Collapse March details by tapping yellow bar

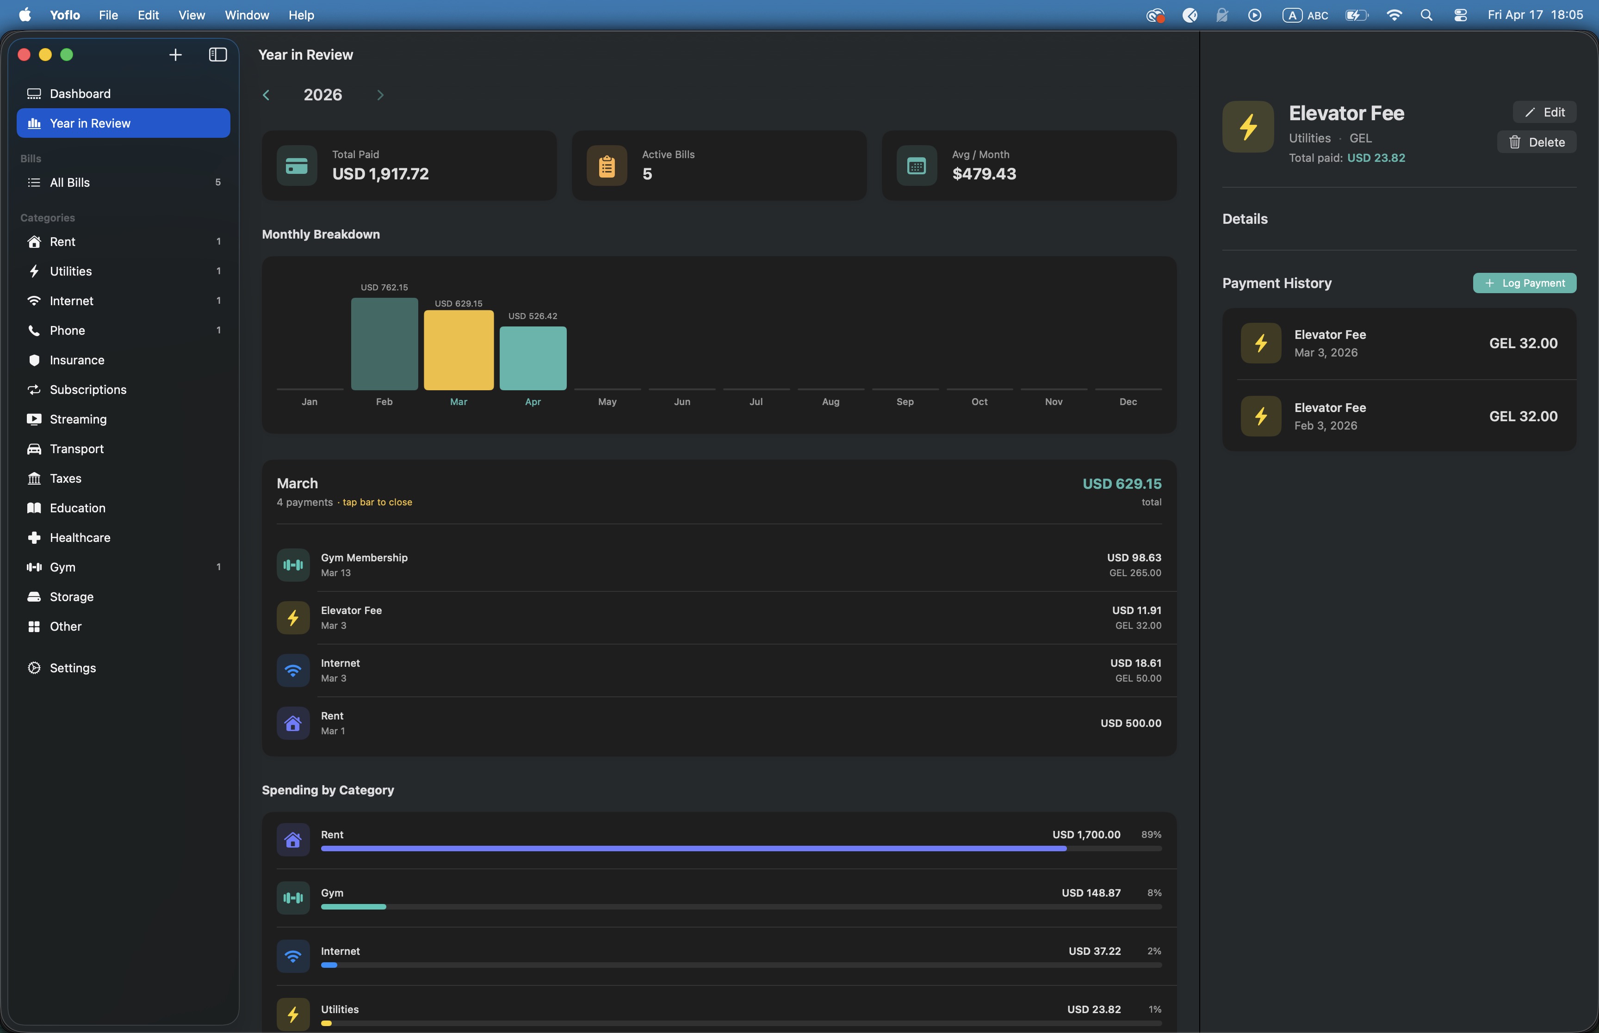click(459, 350)
